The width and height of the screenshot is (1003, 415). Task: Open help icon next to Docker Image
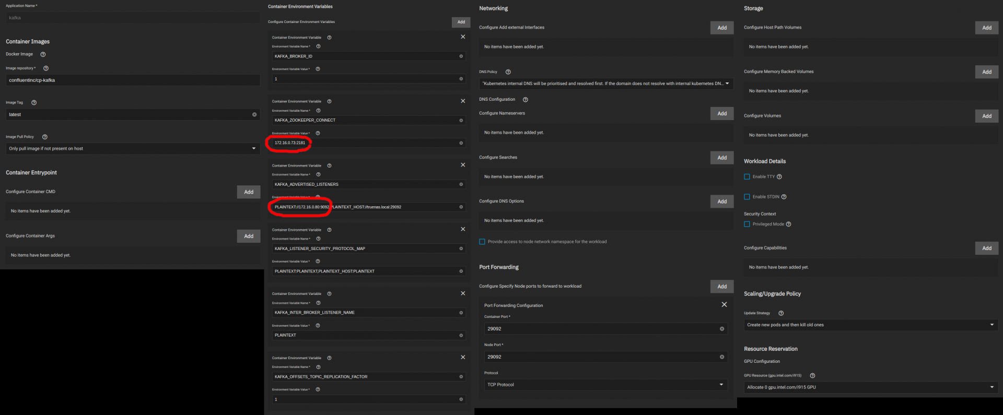coord(43,54)
